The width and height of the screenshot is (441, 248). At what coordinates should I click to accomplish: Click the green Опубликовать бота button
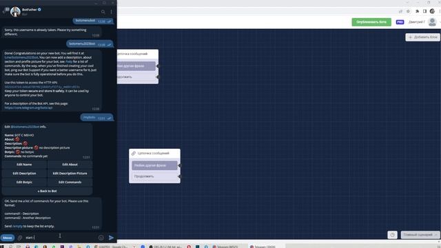(x=371, y=22)
